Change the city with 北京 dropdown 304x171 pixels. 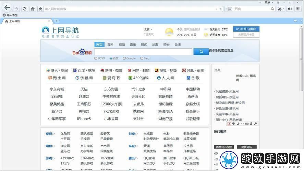[148, 29]
